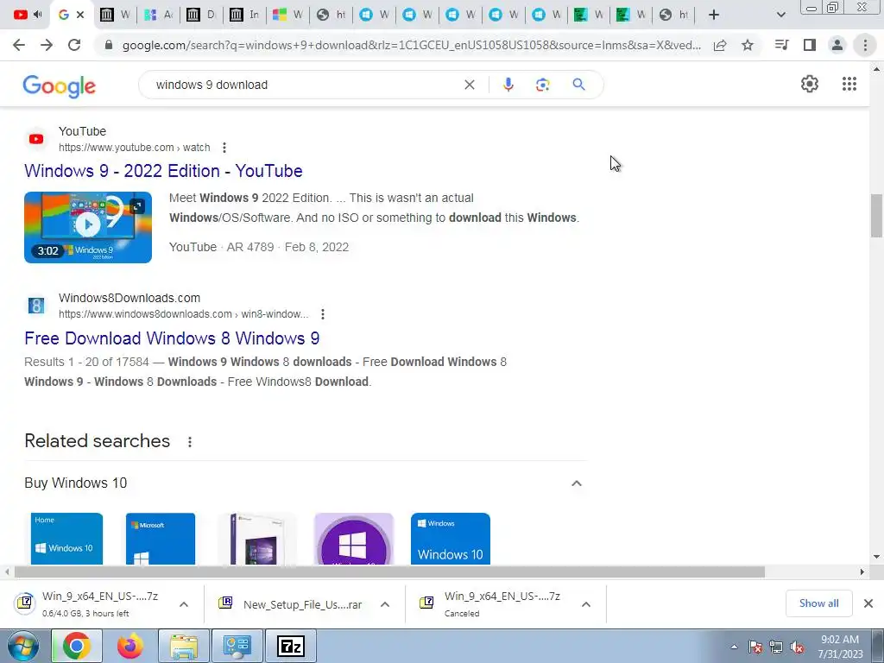The width and height of the screenshot is (884, 663).
Task: Click YouTube site name above result
Action: pos(82,131)
